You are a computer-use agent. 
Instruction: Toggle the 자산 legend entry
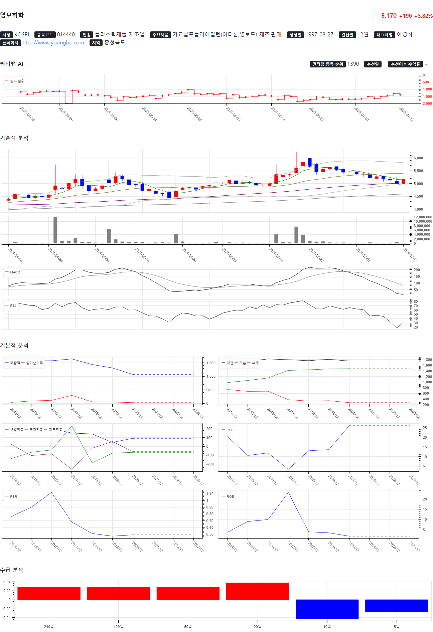228,363
